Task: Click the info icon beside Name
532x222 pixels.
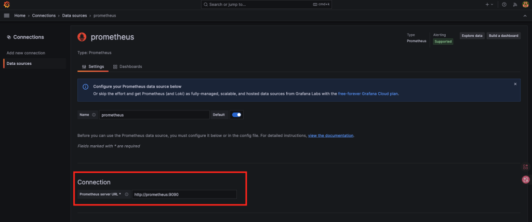Action: point(94,115)
